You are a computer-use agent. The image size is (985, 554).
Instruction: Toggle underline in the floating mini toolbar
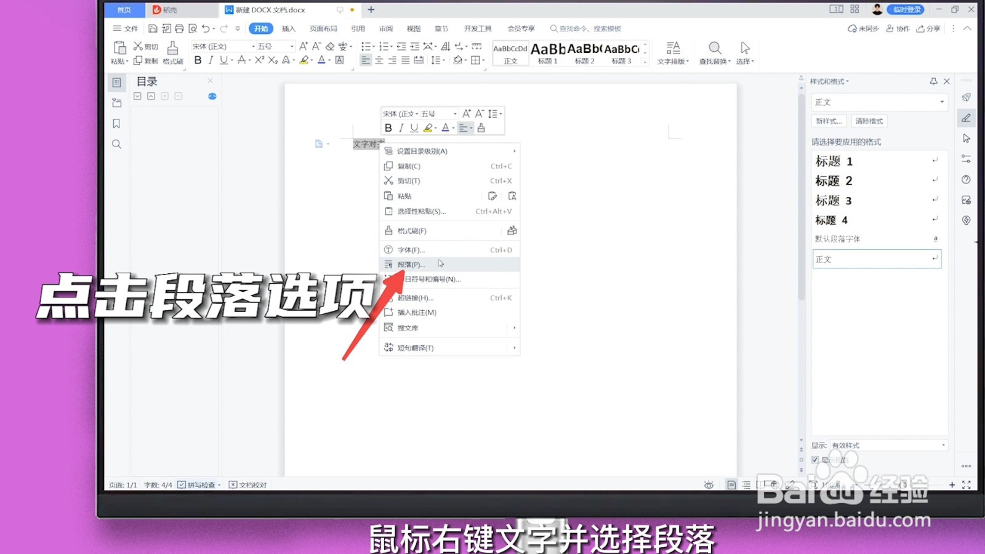(x=412, y=128)
